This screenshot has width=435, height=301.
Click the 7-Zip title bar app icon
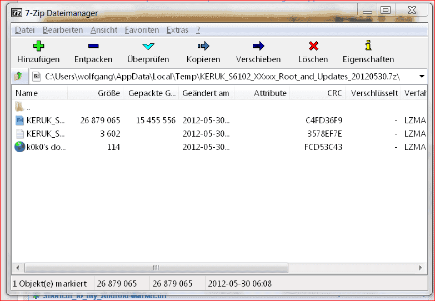tap(16, 13)
